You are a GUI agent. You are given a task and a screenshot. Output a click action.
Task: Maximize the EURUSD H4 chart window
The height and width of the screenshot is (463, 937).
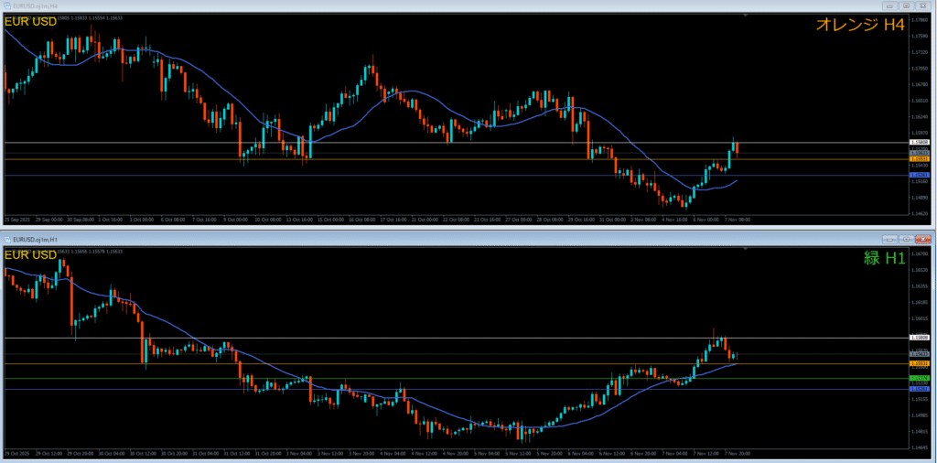coord(906,5)
